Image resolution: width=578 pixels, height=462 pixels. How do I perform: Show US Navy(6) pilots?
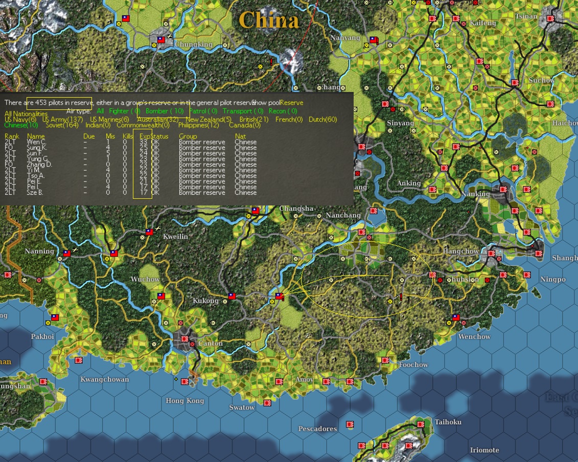[x=20, y=120]
